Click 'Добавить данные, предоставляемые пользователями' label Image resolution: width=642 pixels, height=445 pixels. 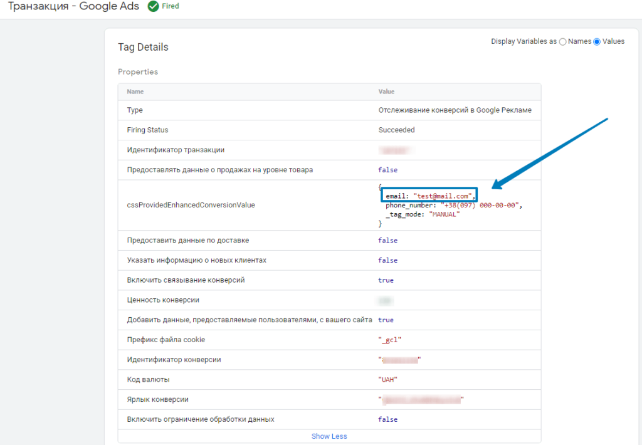[250, 320]
